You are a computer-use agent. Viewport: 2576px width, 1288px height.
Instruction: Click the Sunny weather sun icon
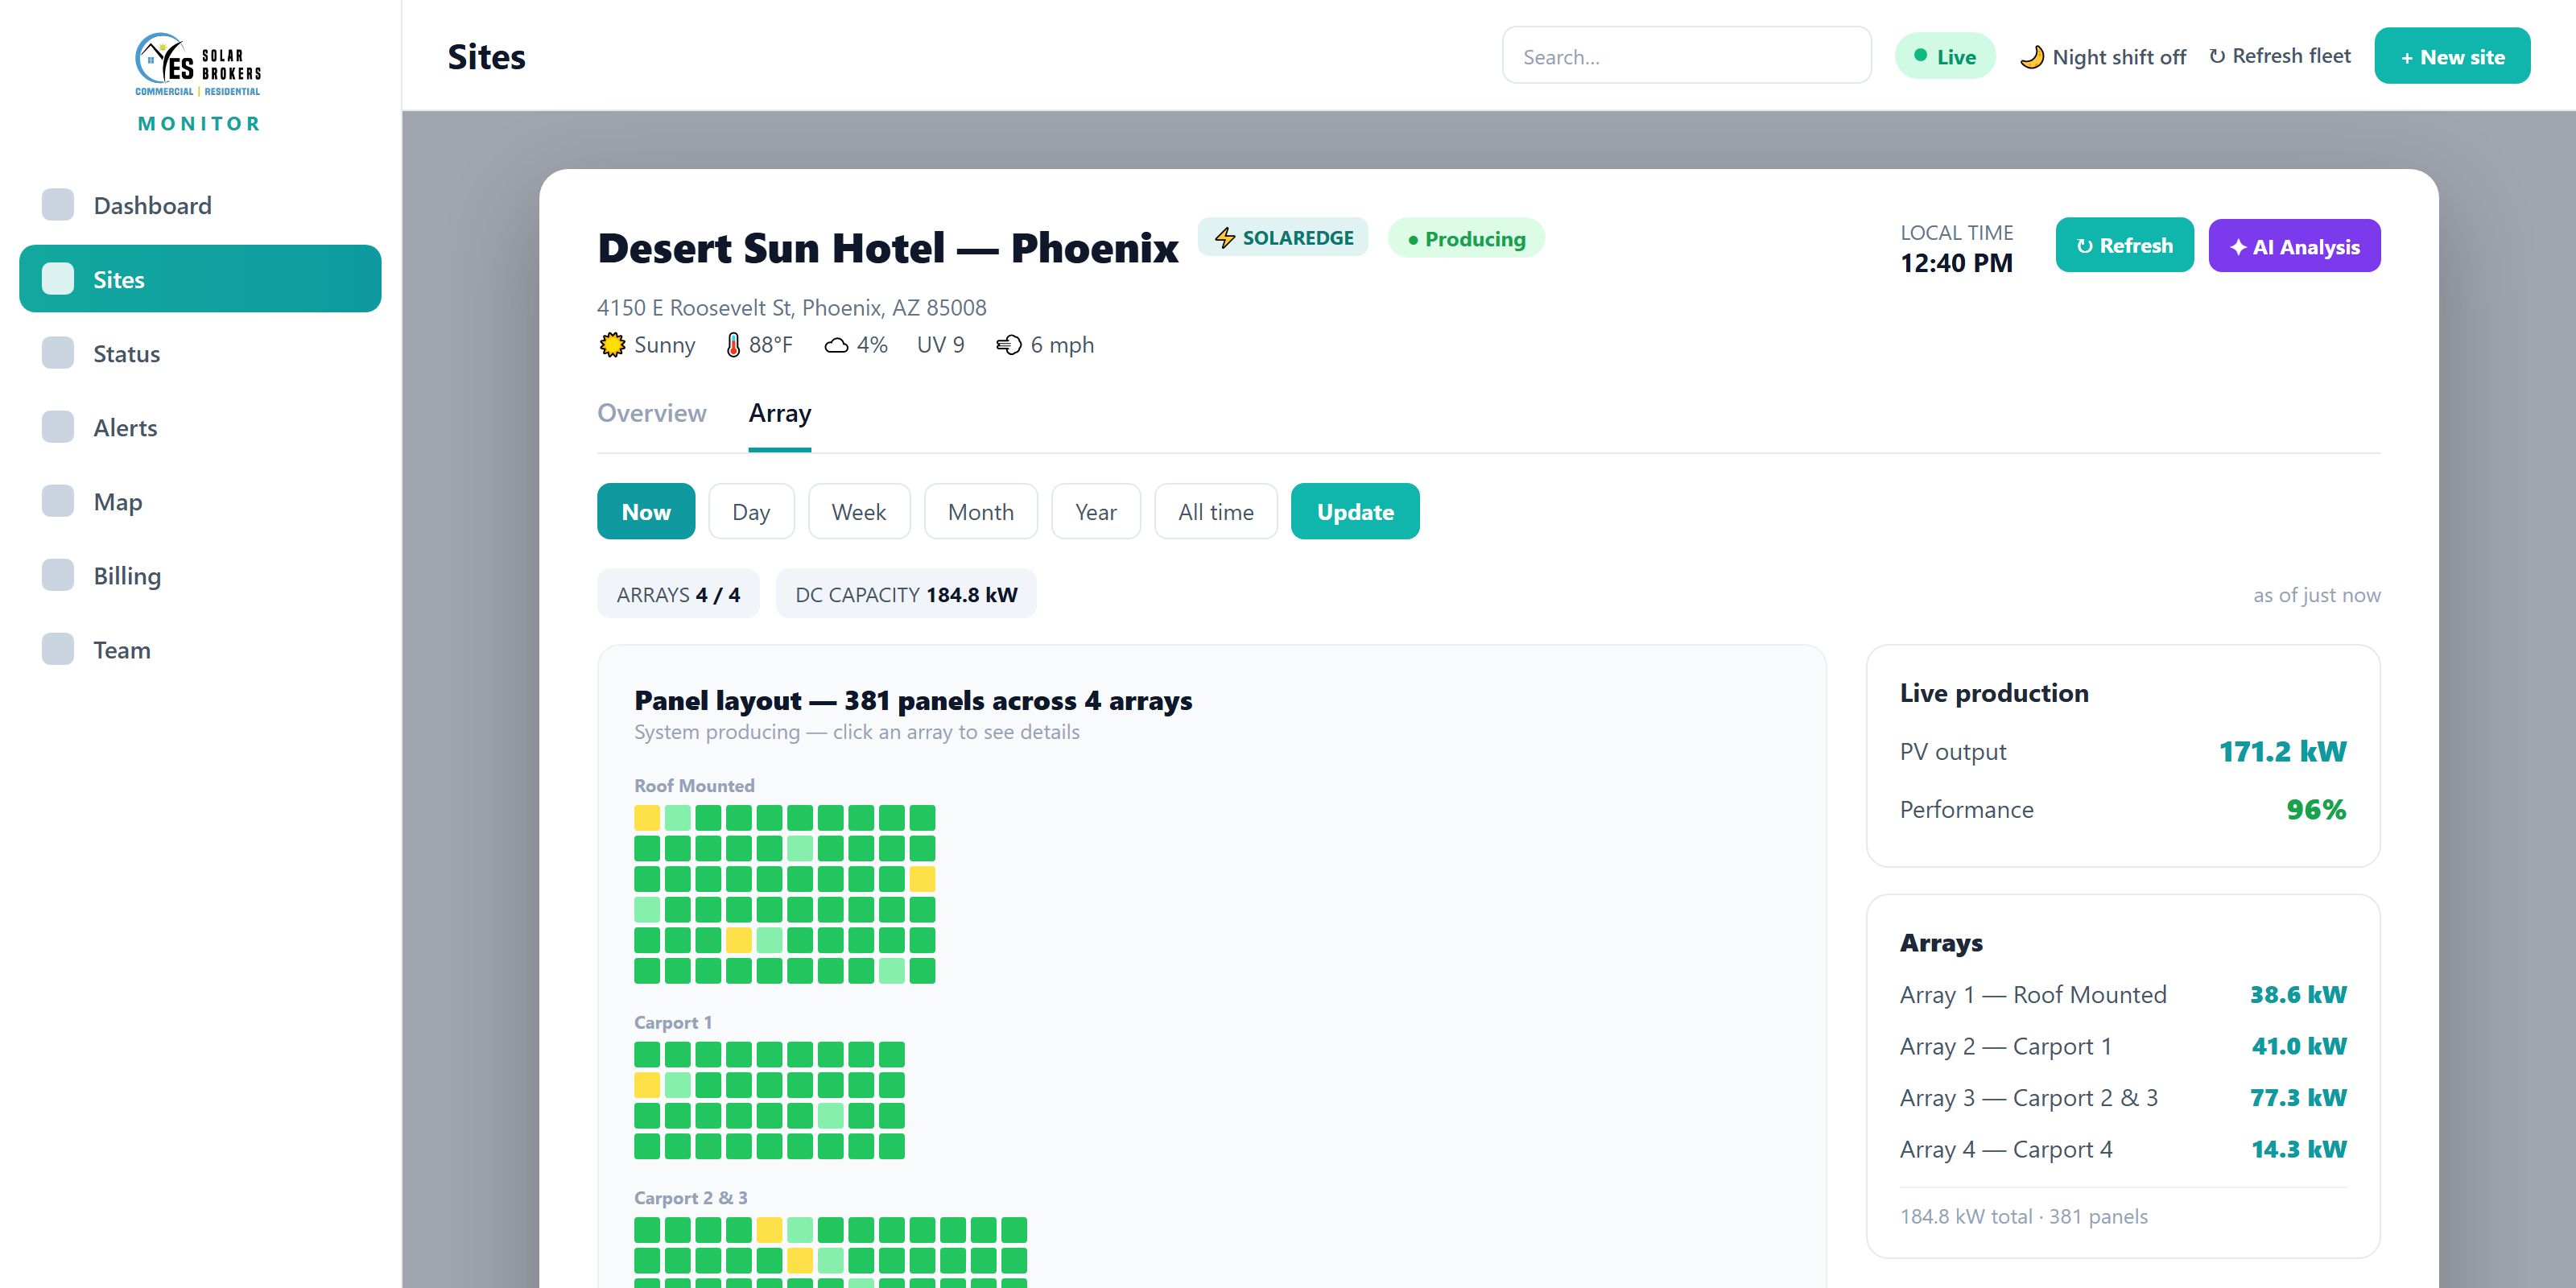pos(612,345)
